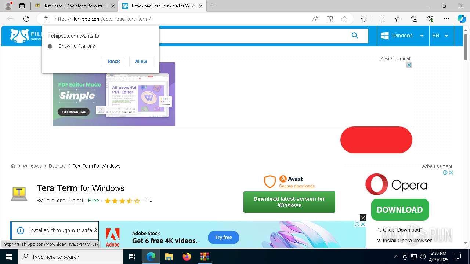This screenshot has width=470, height=264.
Task: Click the Opera DOWNLOAD button
Action: tap(400, 210)
